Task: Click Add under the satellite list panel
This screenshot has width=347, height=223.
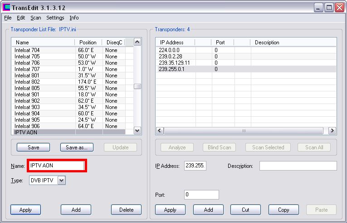Action: point(76,210)
